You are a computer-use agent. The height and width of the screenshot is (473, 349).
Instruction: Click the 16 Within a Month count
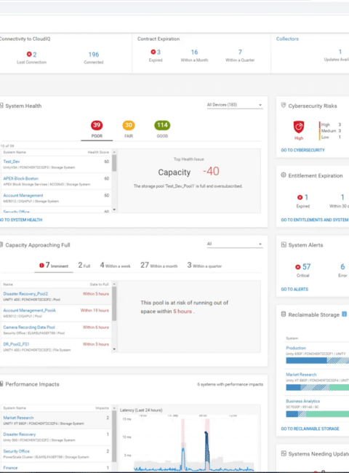[194, 52]
